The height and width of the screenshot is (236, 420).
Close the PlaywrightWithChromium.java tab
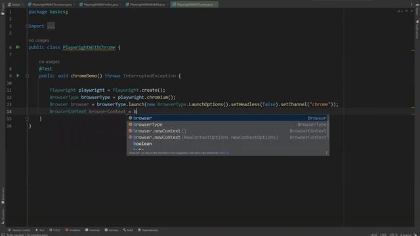pyautogui.click(x=74, y=5)
